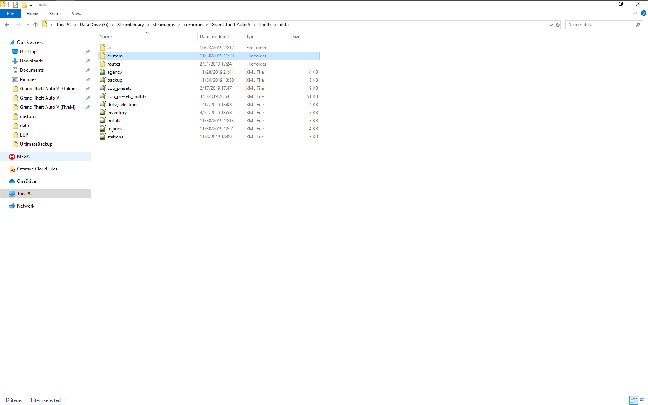
Task: Switch to the View ribbon tab
Action: pyautogui.click(x=76, y=13)
